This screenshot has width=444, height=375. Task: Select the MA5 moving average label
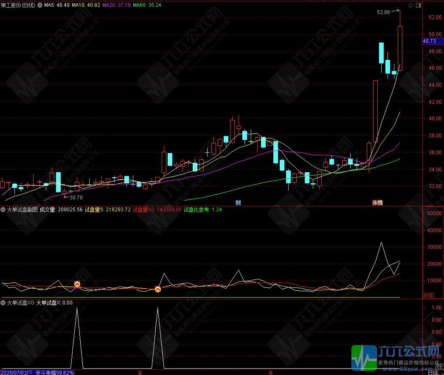[x=57, y=5]
